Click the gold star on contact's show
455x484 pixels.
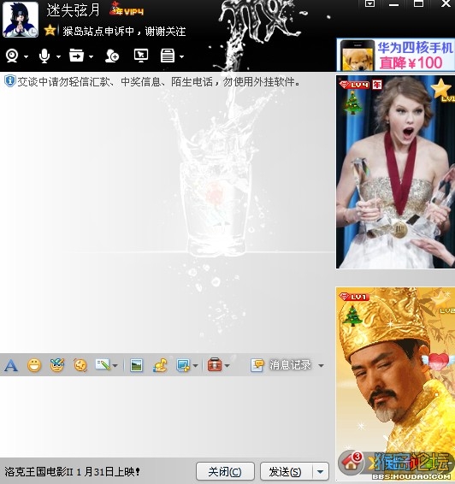click(x=440, y=89)
